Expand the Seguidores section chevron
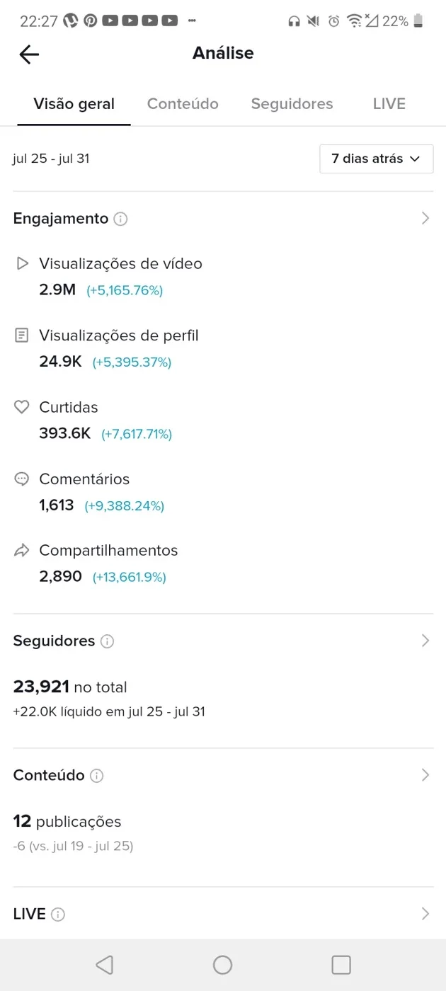The height and width of the screenshot is (991, 446). [x=425, y=641]
